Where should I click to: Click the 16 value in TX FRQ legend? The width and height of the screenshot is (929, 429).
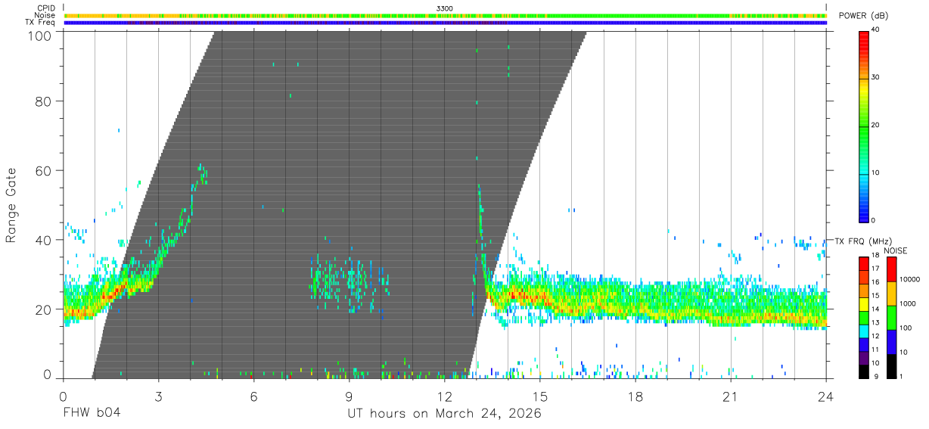click(876, 282)
